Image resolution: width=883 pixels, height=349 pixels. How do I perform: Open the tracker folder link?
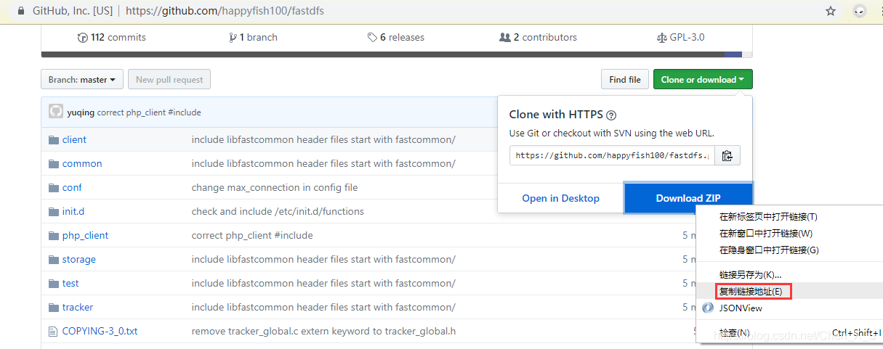pos(78,308)
